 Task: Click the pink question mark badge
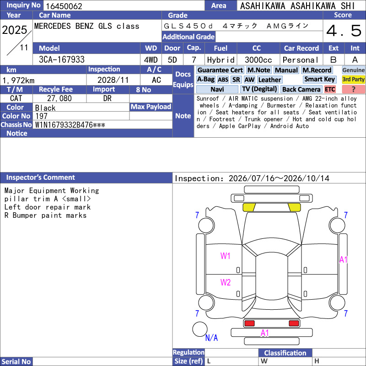point(353,89)
